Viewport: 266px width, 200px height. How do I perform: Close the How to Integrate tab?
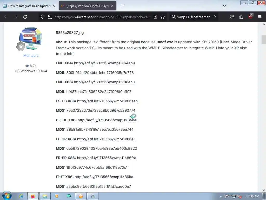(x=54, y=6)
